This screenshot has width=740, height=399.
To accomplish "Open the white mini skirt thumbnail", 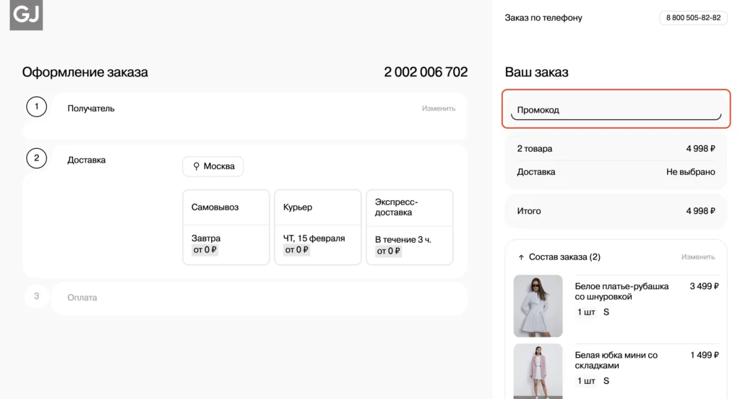I will click(x=538, y=371).
